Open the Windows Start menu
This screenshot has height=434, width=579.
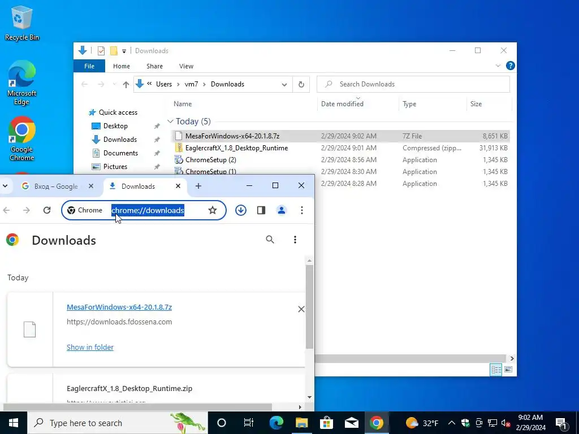[x=14, y=423]
